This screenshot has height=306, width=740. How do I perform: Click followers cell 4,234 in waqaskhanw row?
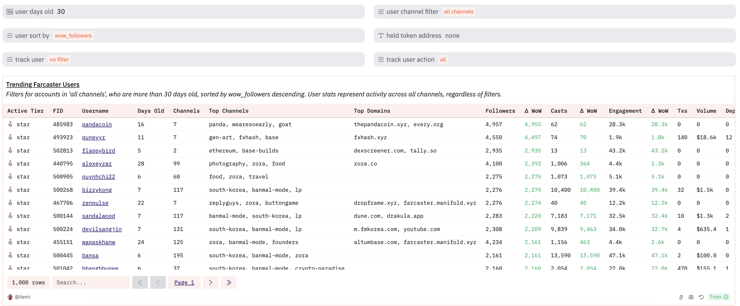point(494,242)
